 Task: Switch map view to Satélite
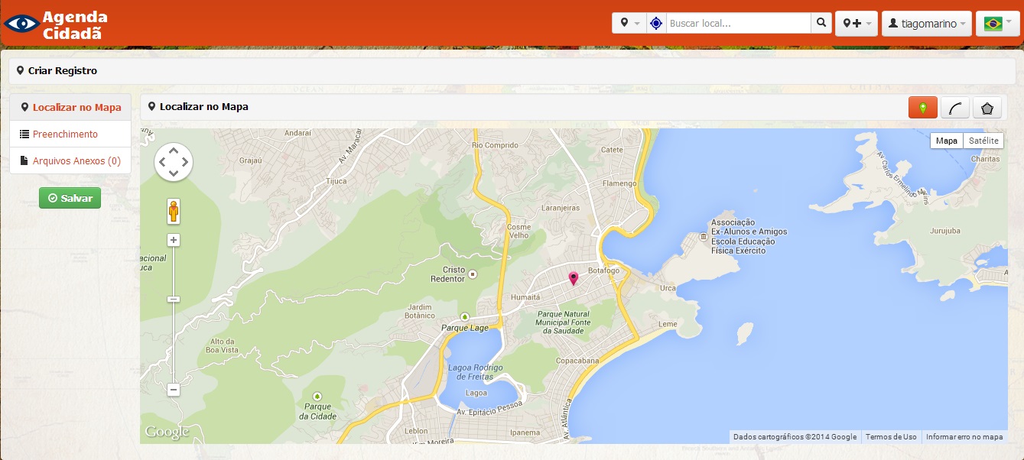pyautogui.click(x=983, y=141)
